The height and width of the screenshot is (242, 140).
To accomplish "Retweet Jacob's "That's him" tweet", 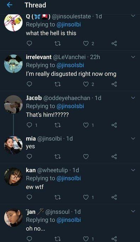I will tap(58, 125).
